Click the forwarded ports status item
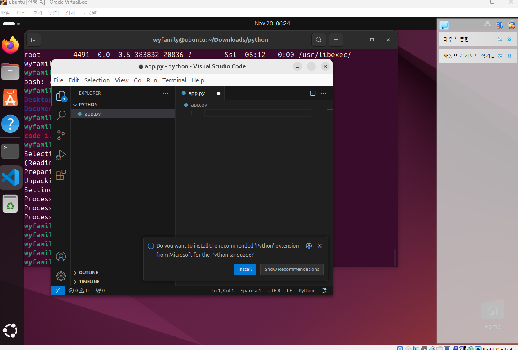Image resolution: width=518 pixels, height=350 pixels. 100,291
